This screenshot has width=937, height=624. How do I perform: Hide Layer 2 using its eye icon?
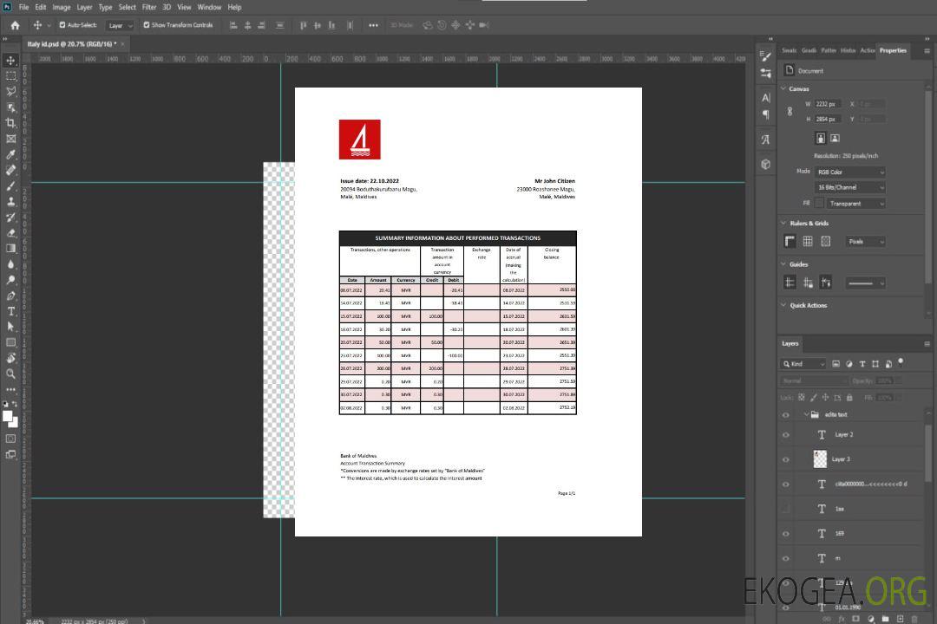[x=786, y=435]
